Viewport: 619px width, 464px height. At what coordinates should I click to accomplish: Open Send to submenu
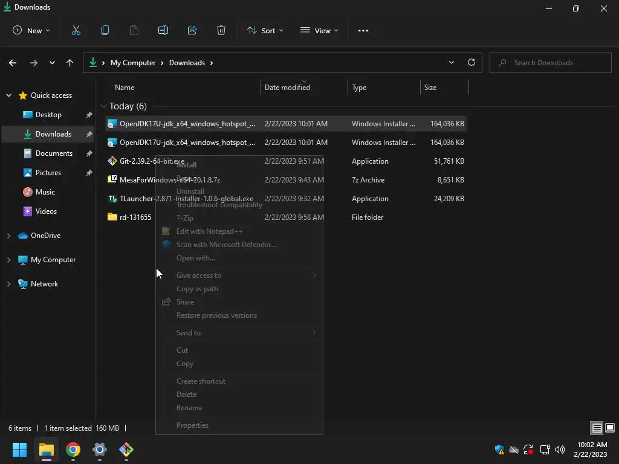(x=239, y=333)
